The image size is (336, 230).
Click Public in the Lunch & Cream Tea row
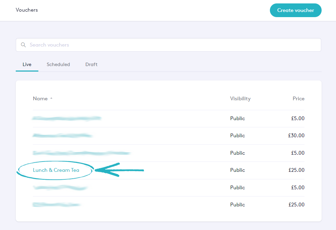(x=237, y=170)
